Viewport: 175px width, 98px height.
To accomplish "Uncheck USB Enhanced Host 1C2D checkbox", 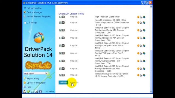I will point(60,69).
